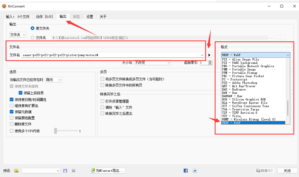Check 转换多页文件中的所有页 option
Screen dimensions: 299x177
[x=102, y=85]
